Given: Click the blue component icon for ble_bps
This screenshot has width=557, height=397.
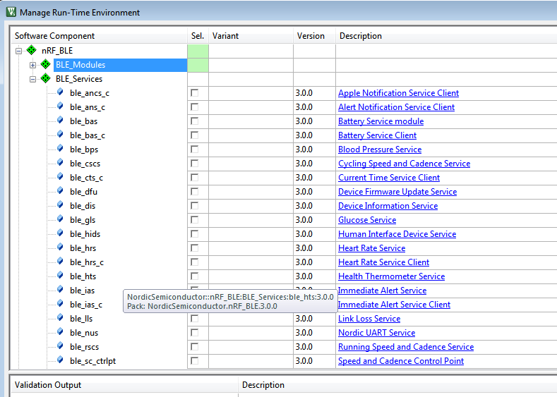Looking at the screenshot, I should point(60,149).
